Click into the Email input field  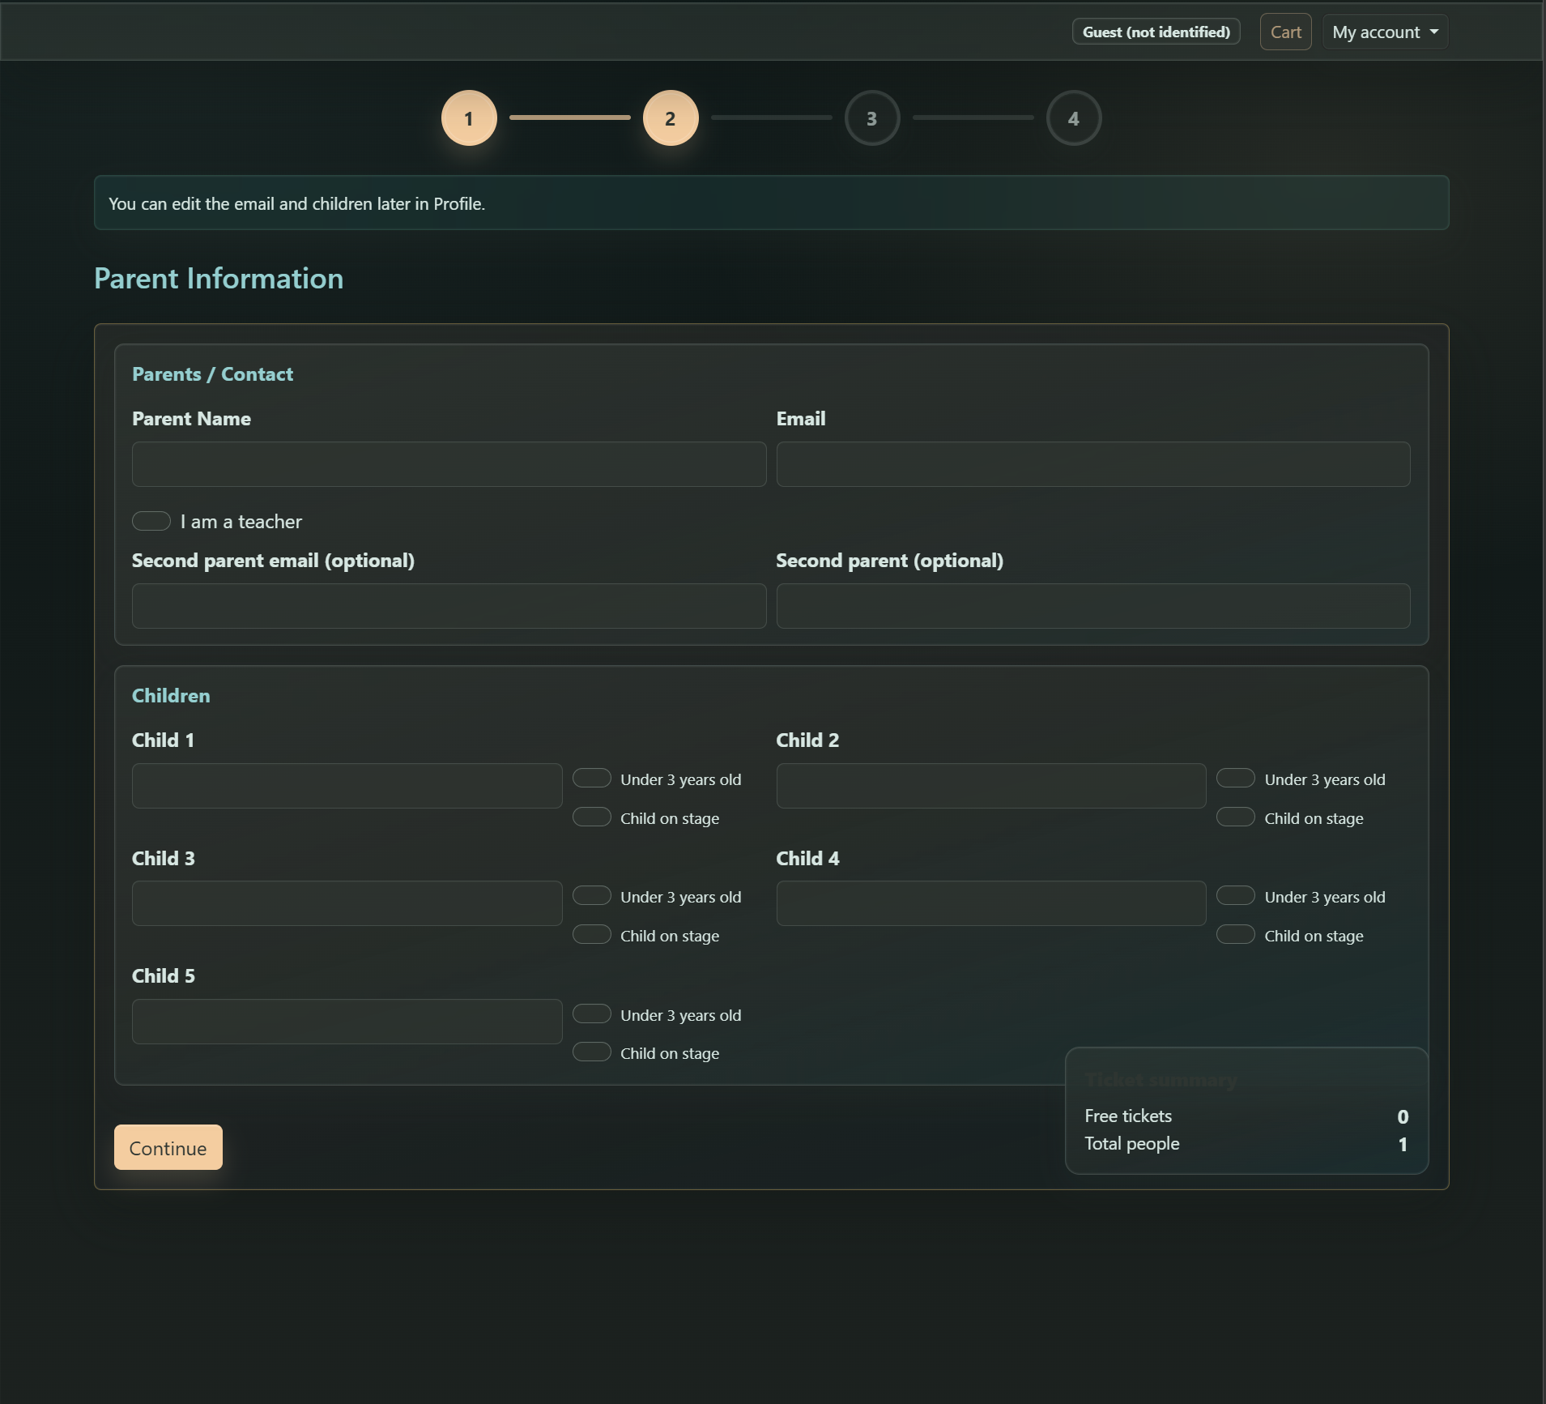click(1092, 464)
